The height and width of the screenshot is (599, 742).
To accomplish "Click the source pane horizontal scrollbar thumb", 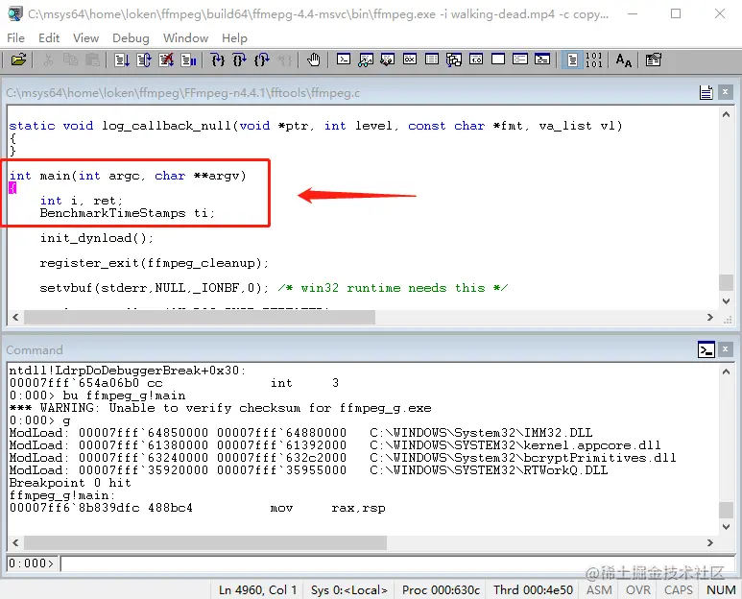I will tap(200, 317).
